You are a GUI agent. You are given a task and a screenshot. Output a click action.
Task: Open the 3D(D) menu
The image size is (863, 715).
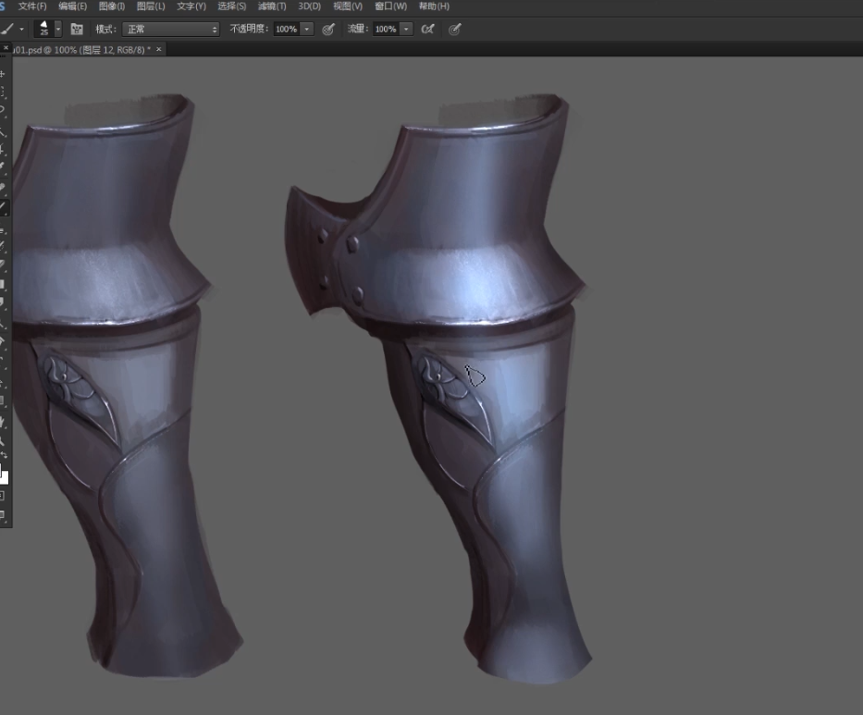309,6
